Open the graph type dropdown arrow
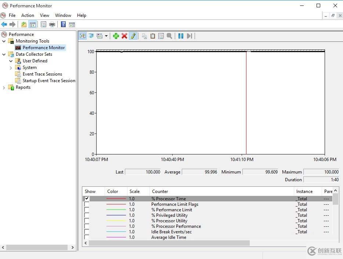Viewport: 343px width, 259px height. pos(106,36)
